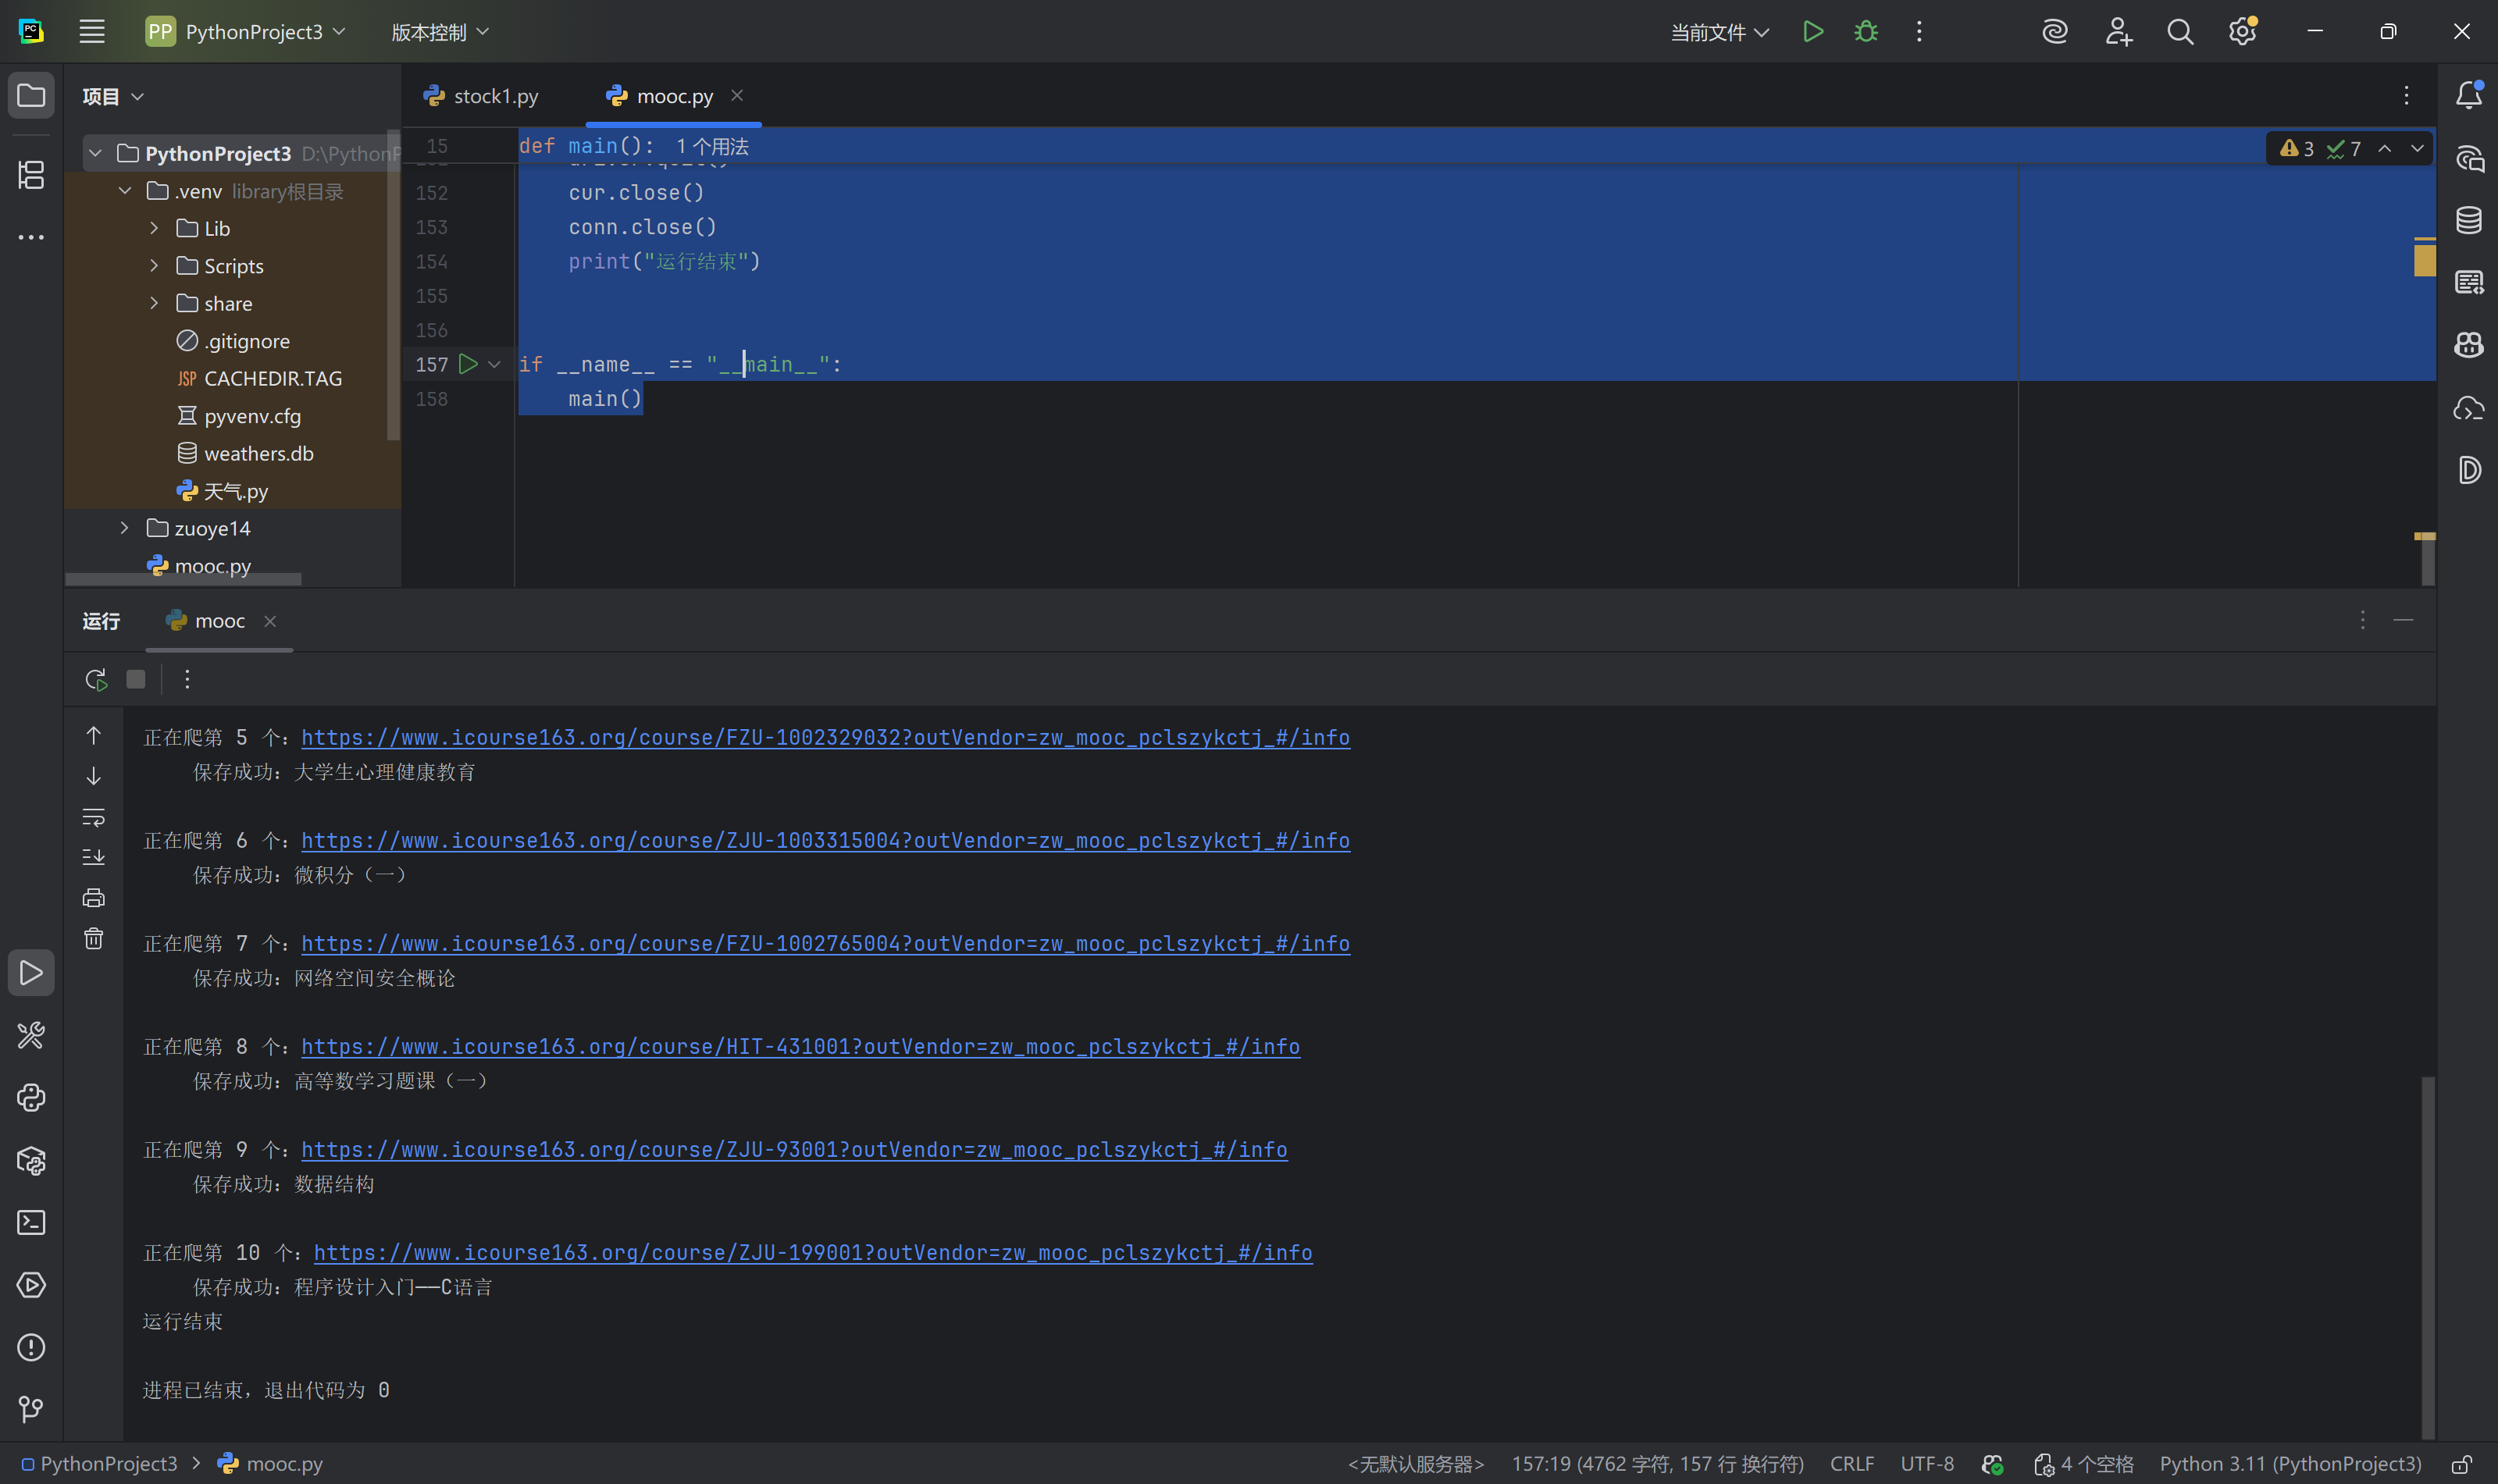Open the Python Console tool window
This screenshot has width=2498, height=1484.
(x=31, y=1098)
